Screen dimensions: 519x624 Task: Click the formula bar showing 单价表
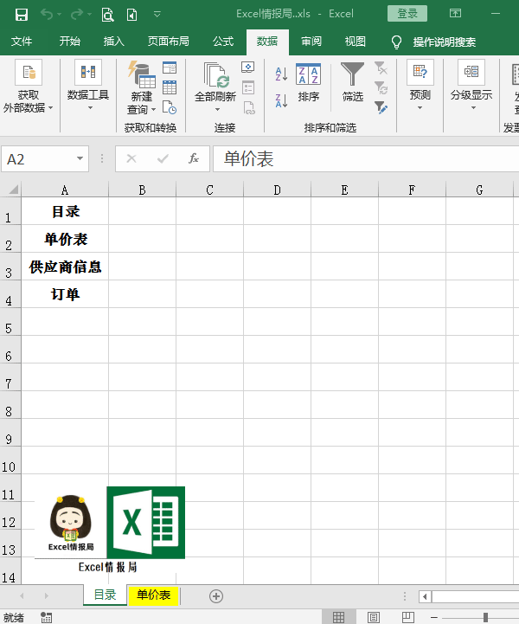click(x=366, y=159)
